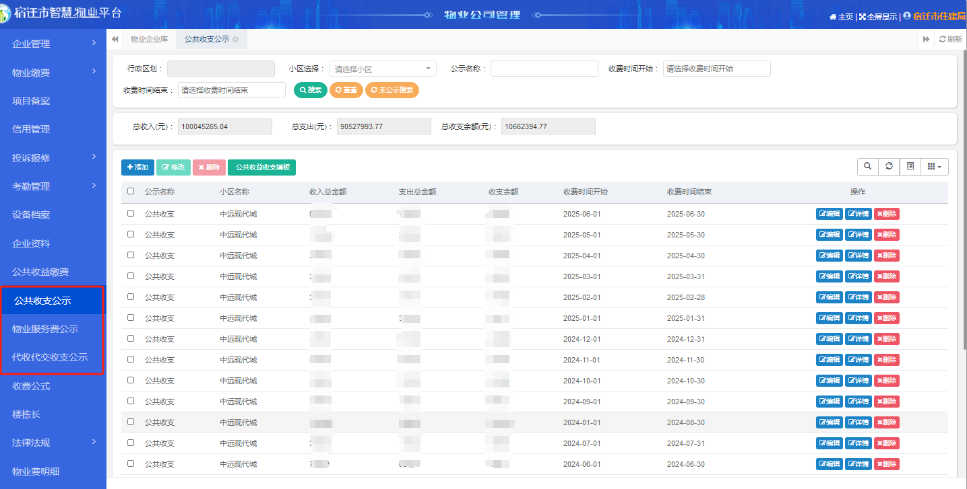View 详情 for the 2025-06-01 row
Screen dimensions: 967x489
(x=859, y=214)
